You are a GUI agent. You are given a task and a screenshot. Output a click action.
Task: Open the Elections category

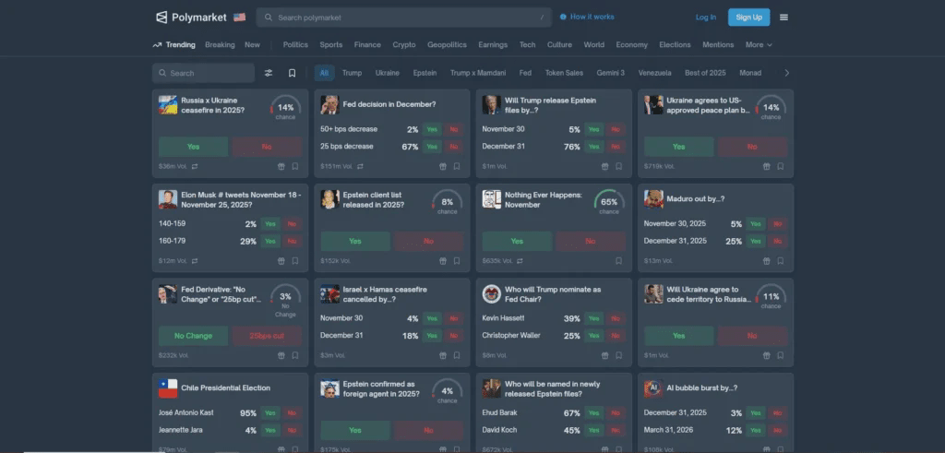[x=675, y=45]
